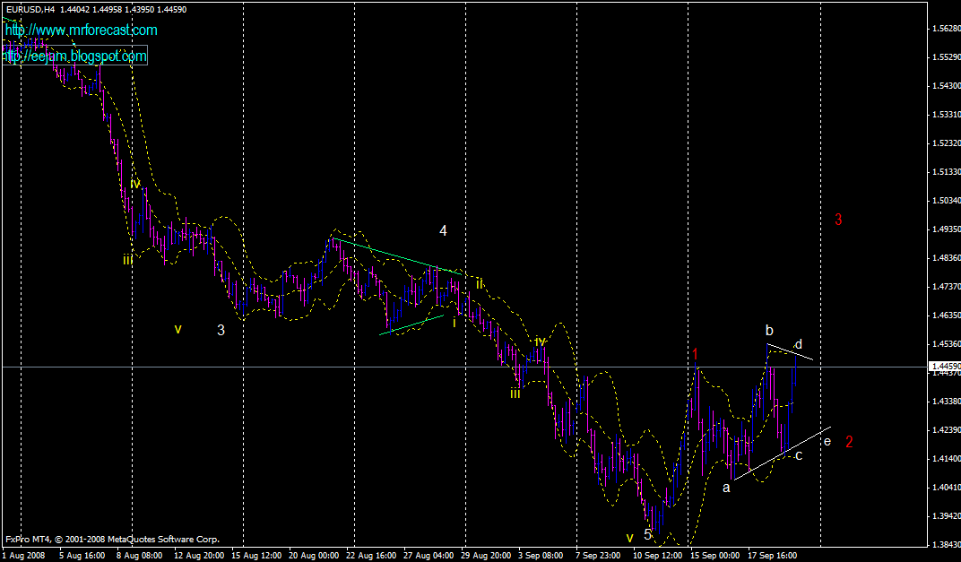Select the lower green trendline of wave 4
Screen dimensions: 961x562
coord(411,324)
